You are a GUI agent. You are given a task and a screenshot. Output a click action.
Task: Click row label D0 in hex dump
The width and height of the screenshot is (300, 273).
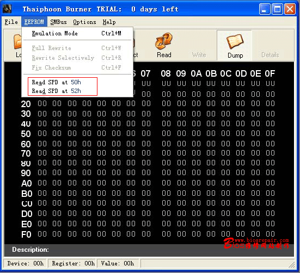click(27, 214)
